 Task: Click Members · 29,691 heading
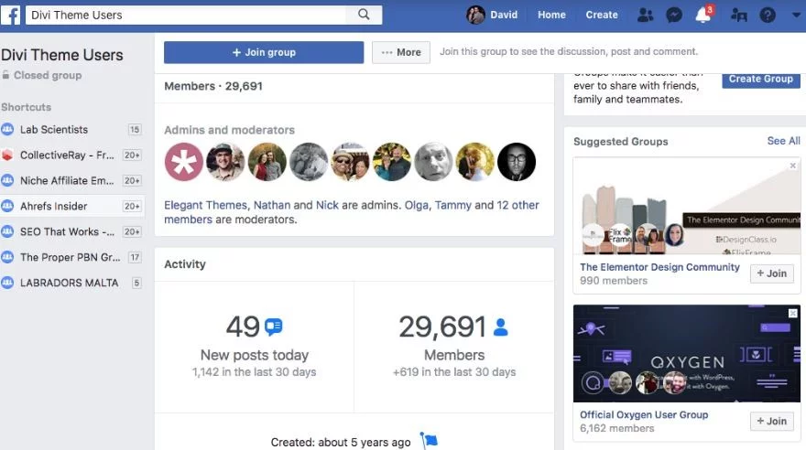[x=213, y=86]
